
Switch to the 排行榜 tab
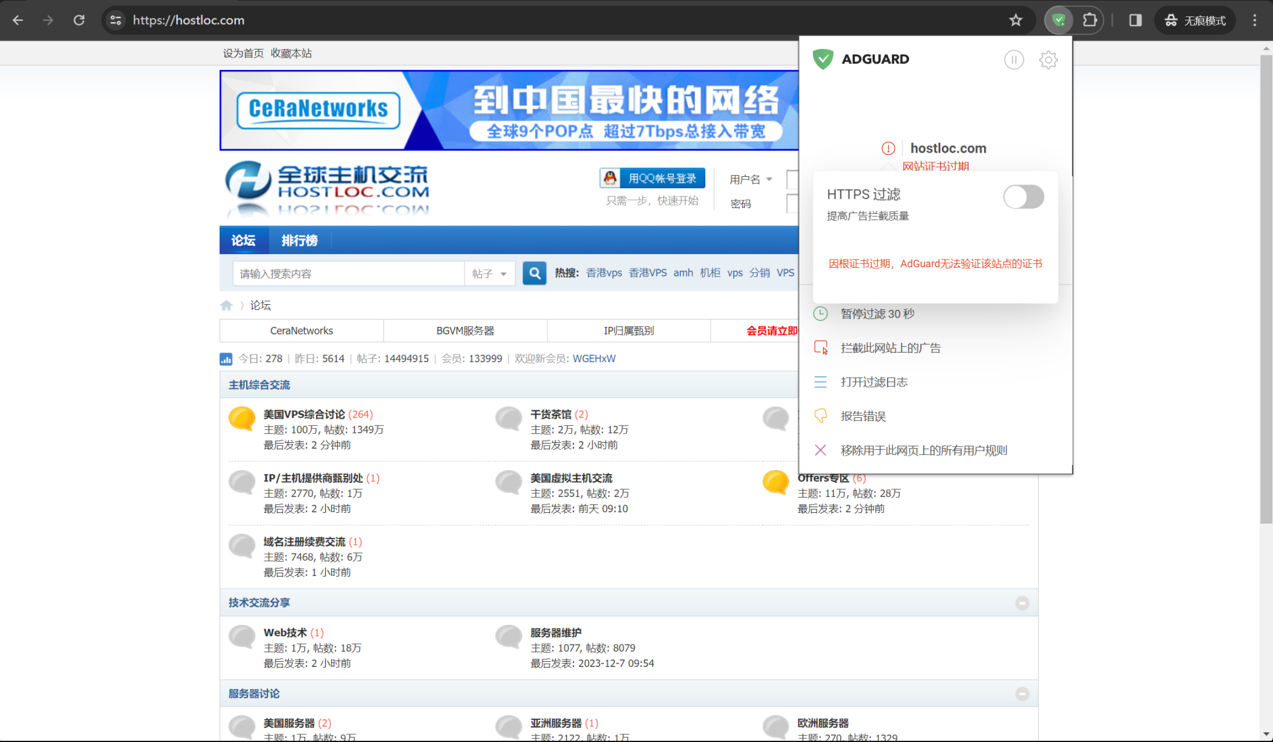[x=299, y=241]
